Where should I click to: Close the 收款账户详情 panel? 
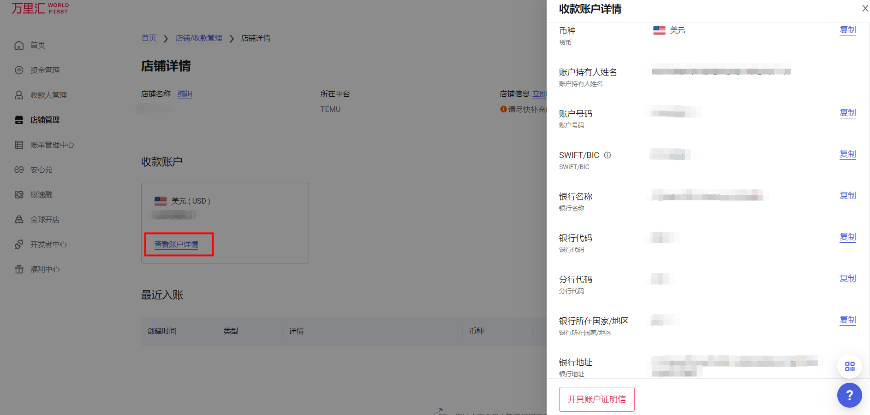pyautogui.click(x=865, y=8)
